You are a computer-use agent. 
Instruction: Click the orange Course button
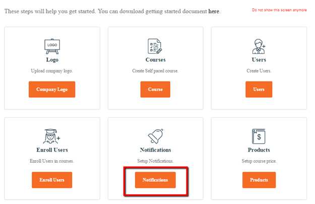coord(155,89)
